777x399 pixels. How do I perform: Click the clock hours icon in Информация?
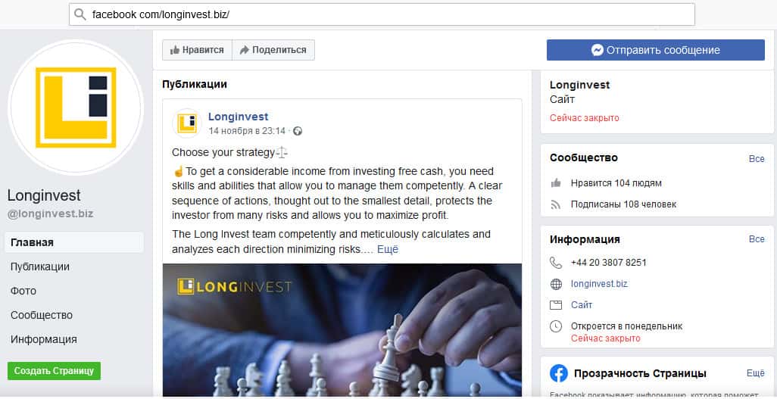click(556, 326)
